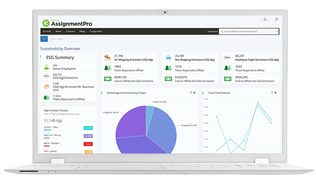316x181 pixels.
Task: Click the Project A: 4.3% chart label
Action: point(160,102)
